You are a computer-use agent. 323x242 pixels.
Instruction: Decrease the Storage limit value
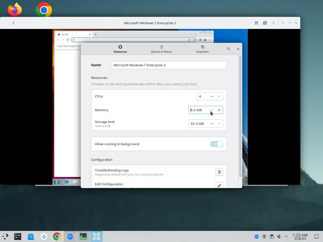point(212,124)
